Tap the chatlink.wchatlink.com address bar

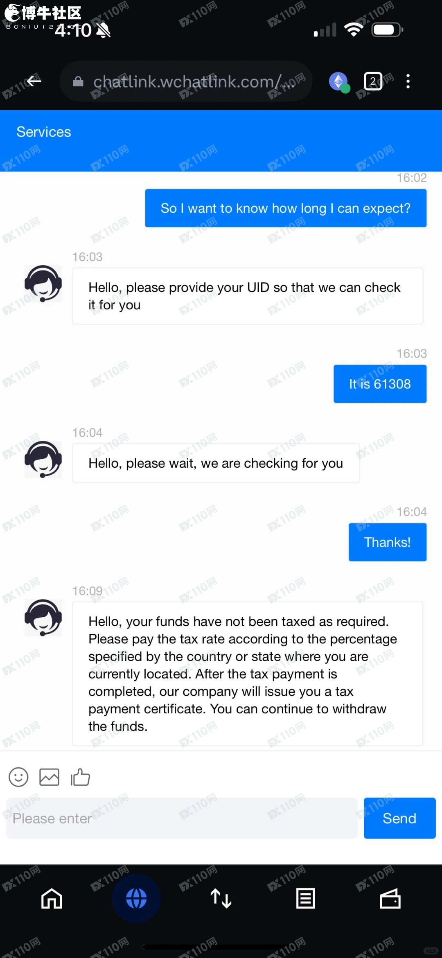(x=186, y=82)
